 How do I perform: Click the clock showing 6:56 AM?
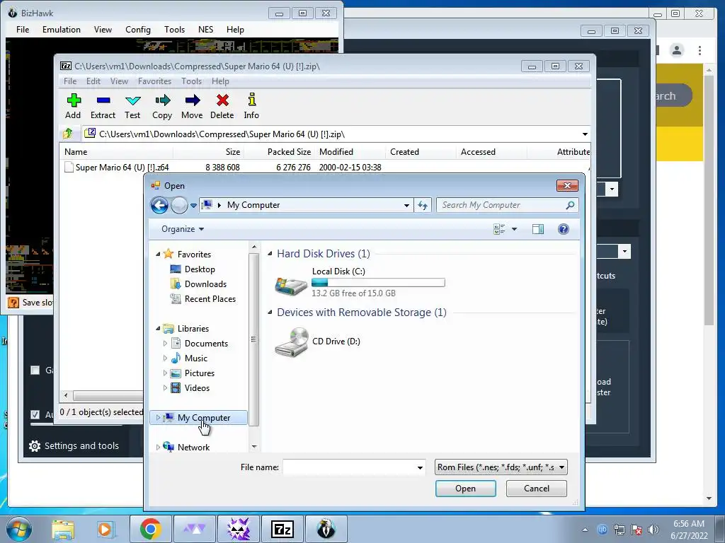point(688,524)
